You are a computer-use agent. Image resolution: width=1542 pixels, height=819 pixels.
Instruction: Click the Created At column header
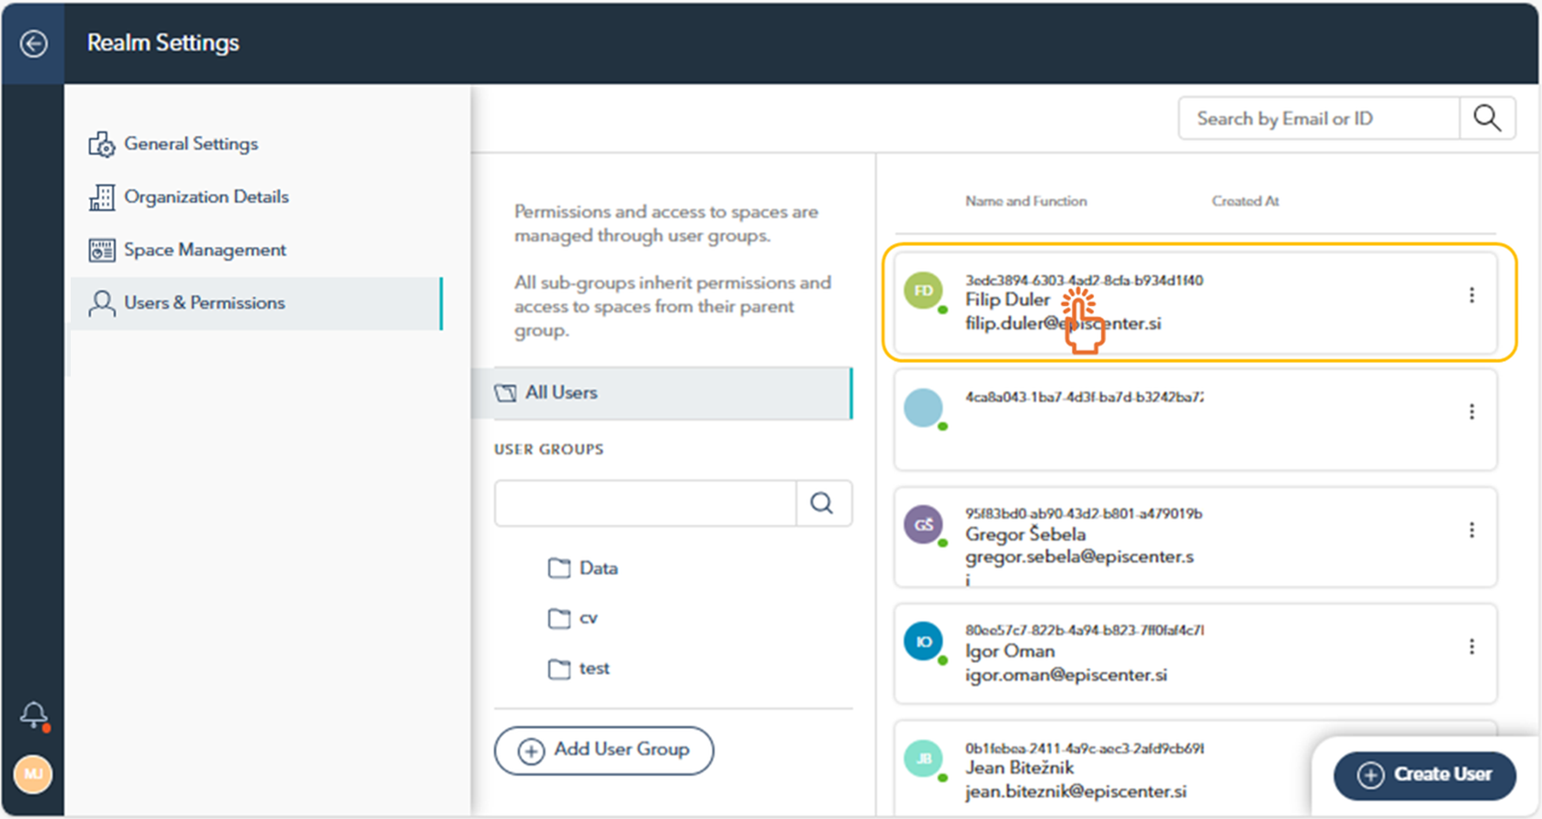coord(1245,201)
